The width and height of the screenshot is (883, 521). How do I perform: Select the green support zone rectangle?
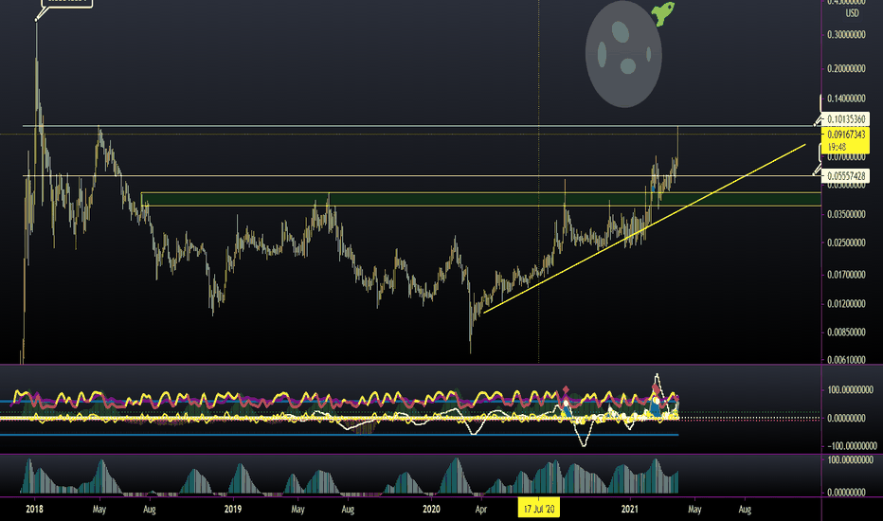point(480,199)
